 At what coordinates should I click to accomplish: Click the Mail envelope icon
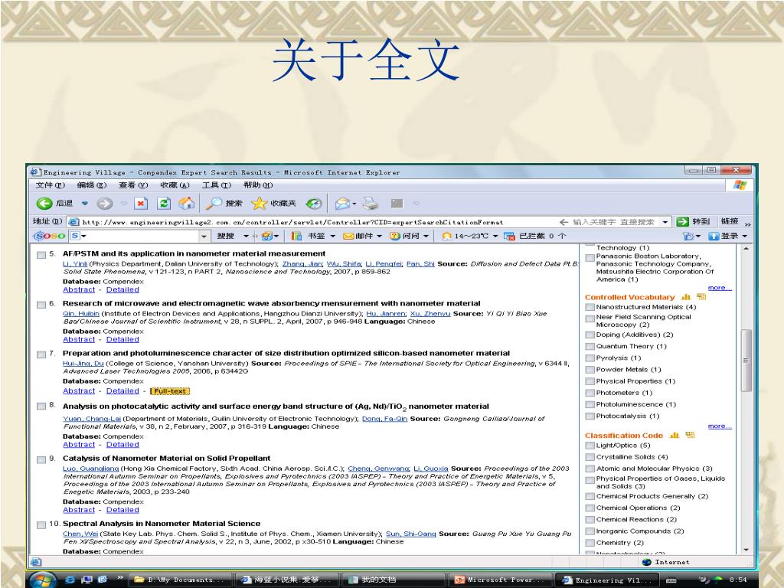tap(342, 204)
